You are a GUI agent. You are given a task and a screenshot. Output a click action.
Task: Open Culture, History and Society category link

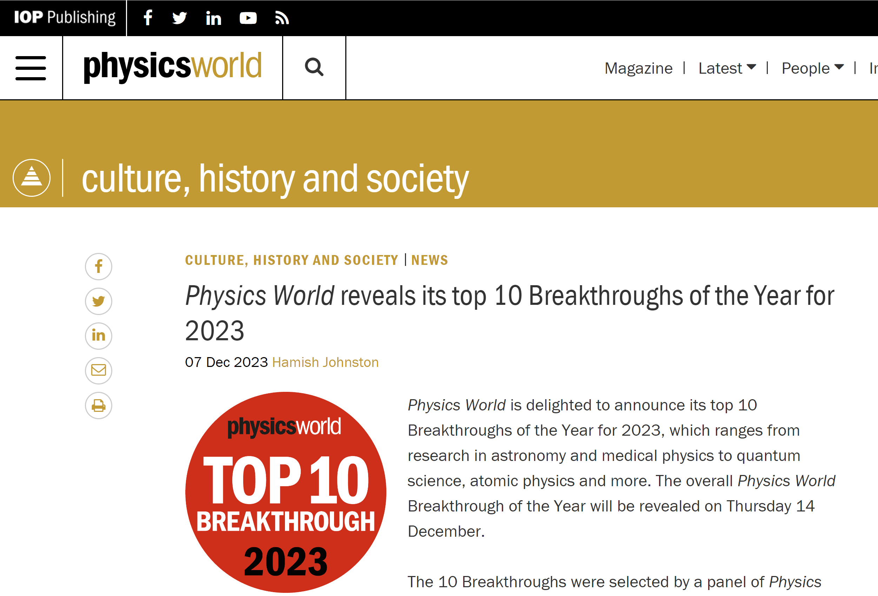coord(292,260)
